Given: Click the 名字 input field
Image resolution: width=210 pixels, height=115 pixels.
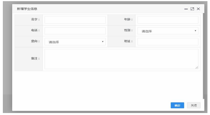Looking at the screenshot, I should click(x=75, y=20).
